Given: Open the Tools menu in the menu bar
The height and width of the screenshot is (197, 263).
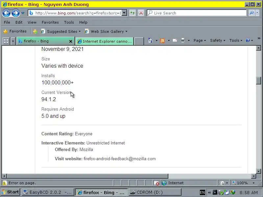Looking at the screenshot, I should (x=69, y=22).
